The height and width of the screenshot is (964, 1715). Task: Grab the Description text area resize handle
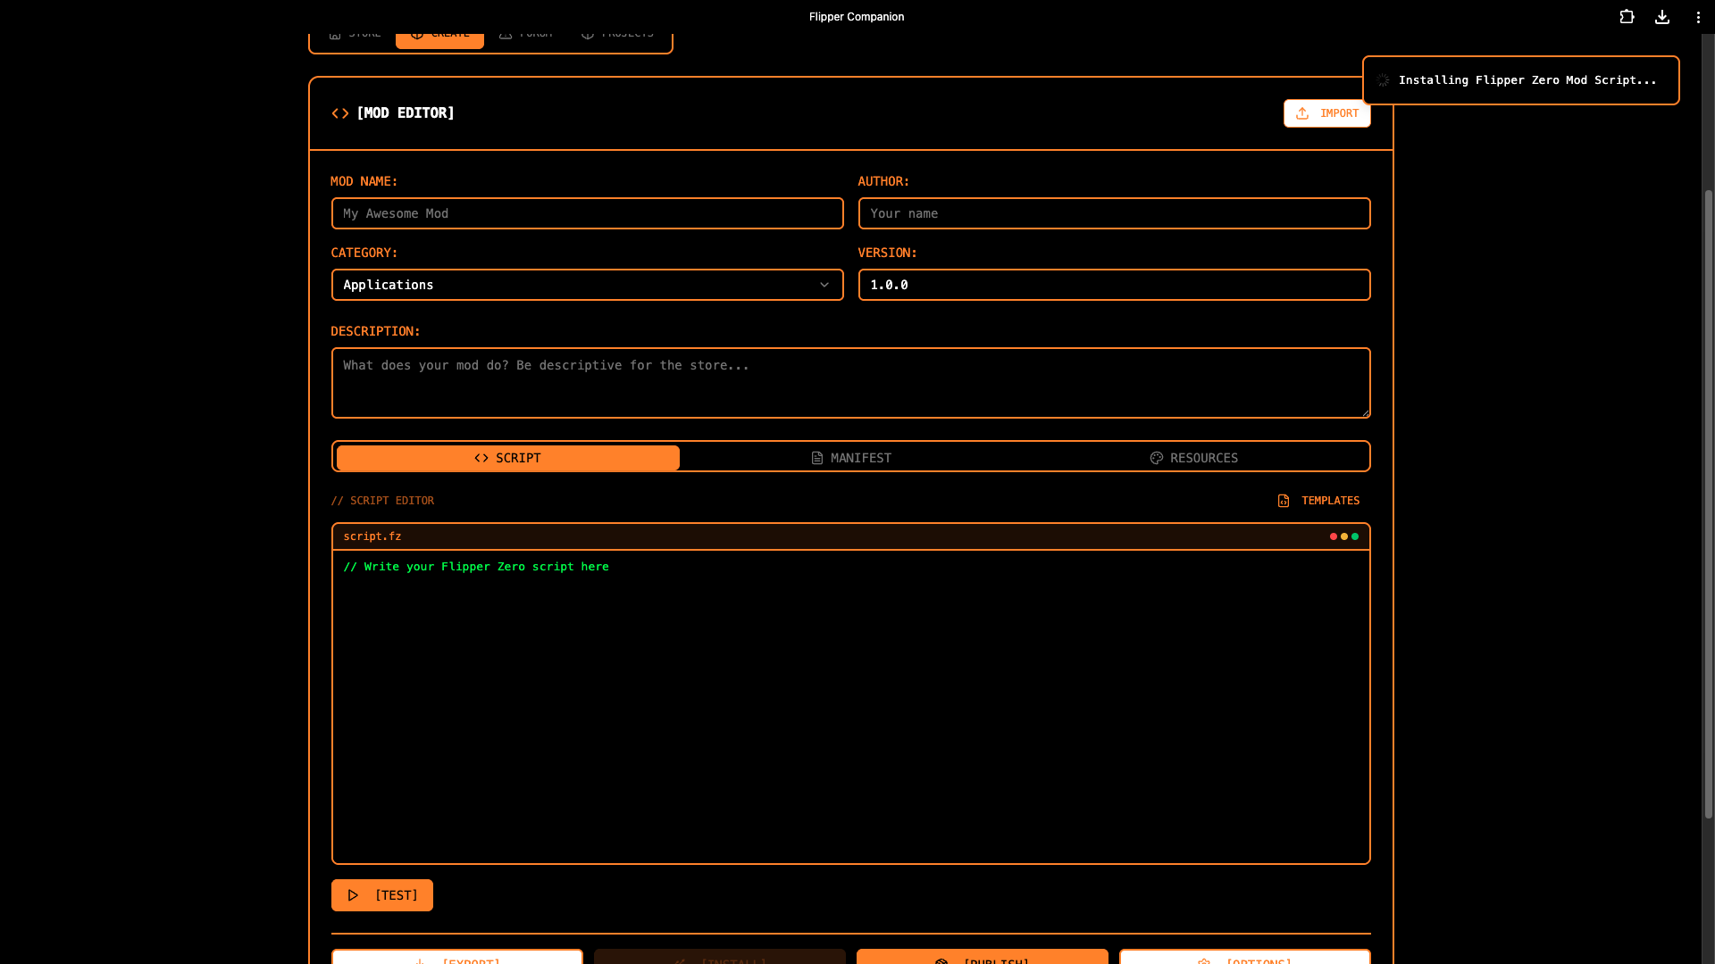pos(1365,412)
